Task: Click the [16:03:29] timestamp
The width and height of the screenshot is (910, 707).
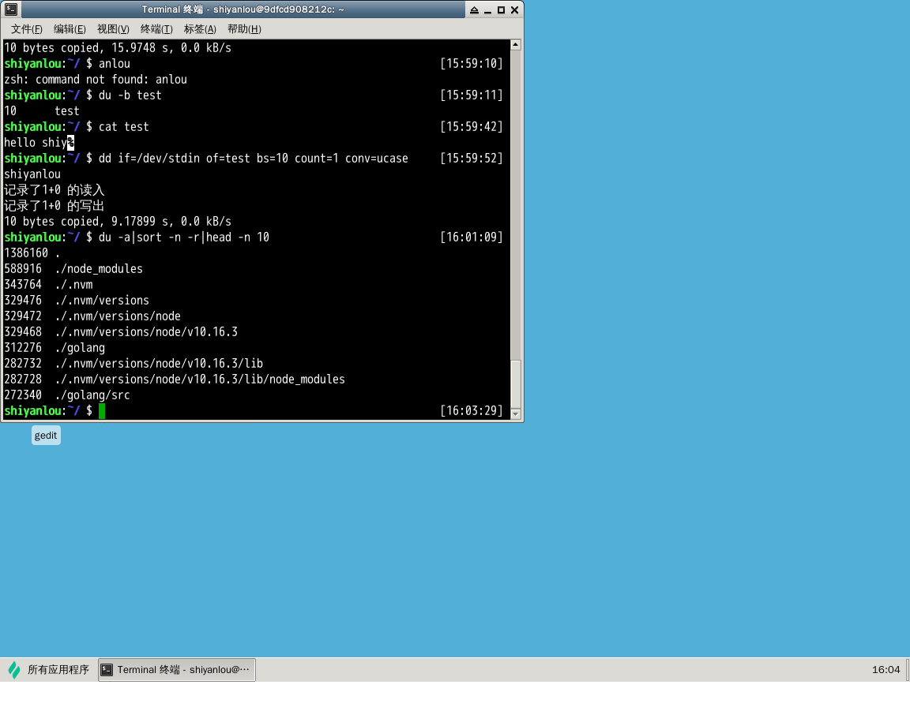Action: (472, 411)
